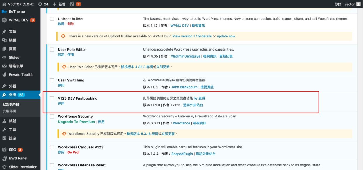The height and width of the screenshot is (170, 363).
Task: Click the WPMU DEV notification badge 9
Action: coord(32,20)
